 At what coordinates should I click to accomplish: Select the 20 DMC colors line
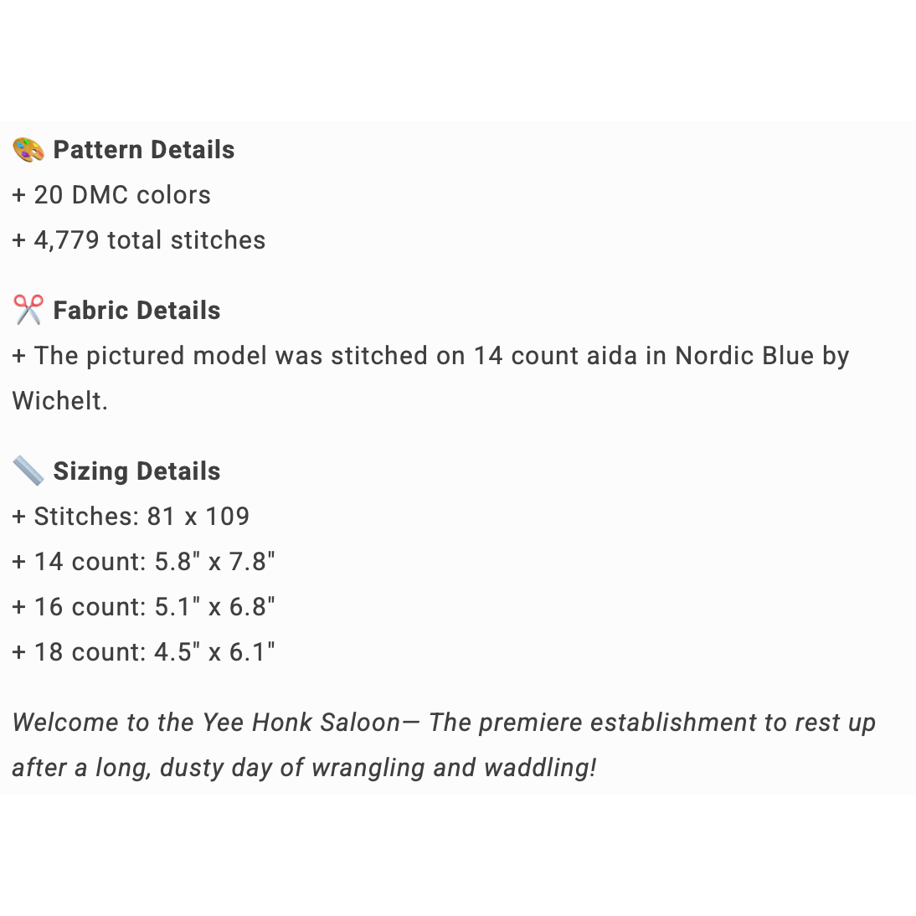click(x=112, y=195)
